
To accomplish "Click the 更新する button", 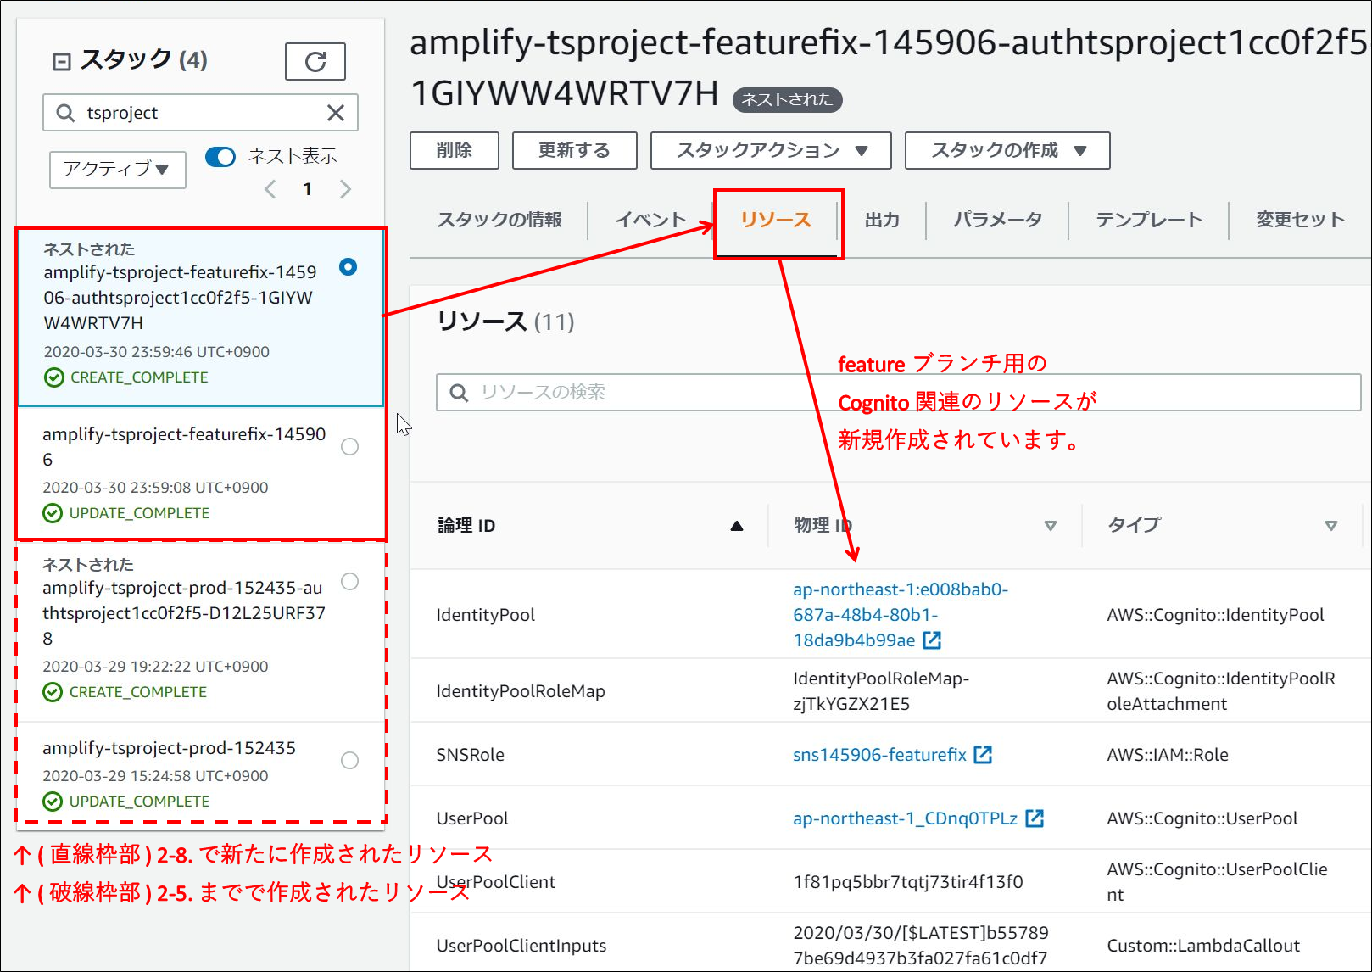I will pyautogui.click(x=574, y=151).
